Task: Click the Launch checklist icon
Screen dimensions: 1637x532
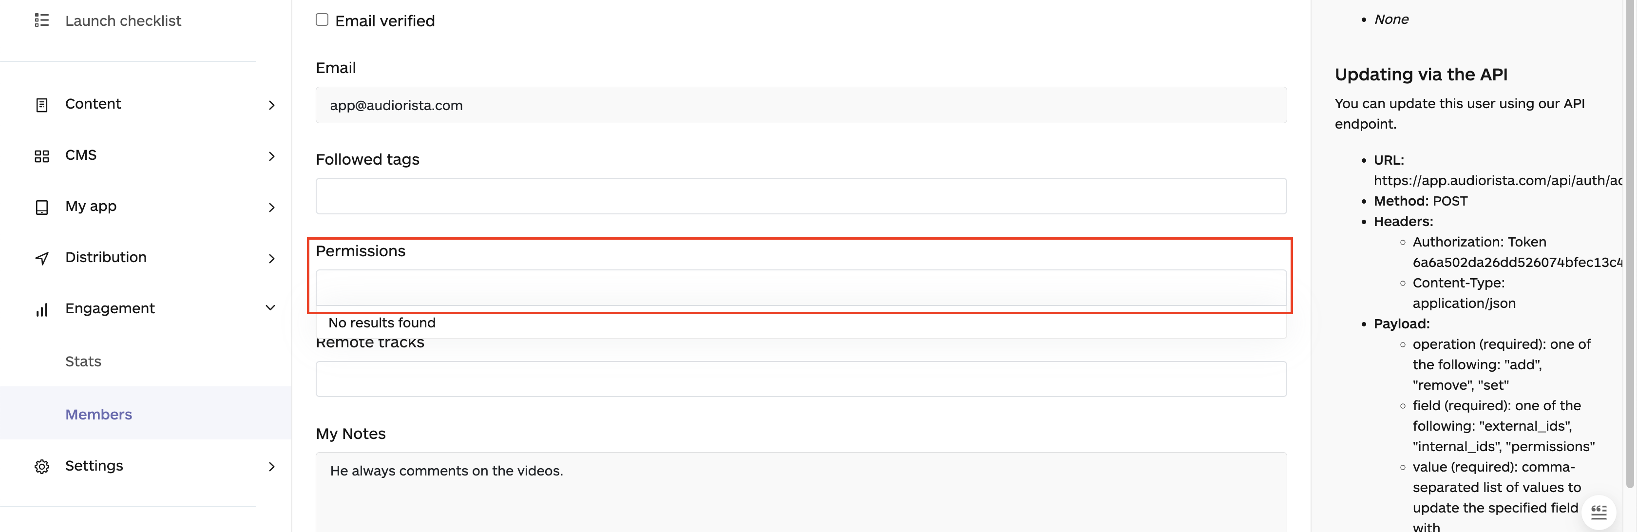Action: (x=41, y=21)
